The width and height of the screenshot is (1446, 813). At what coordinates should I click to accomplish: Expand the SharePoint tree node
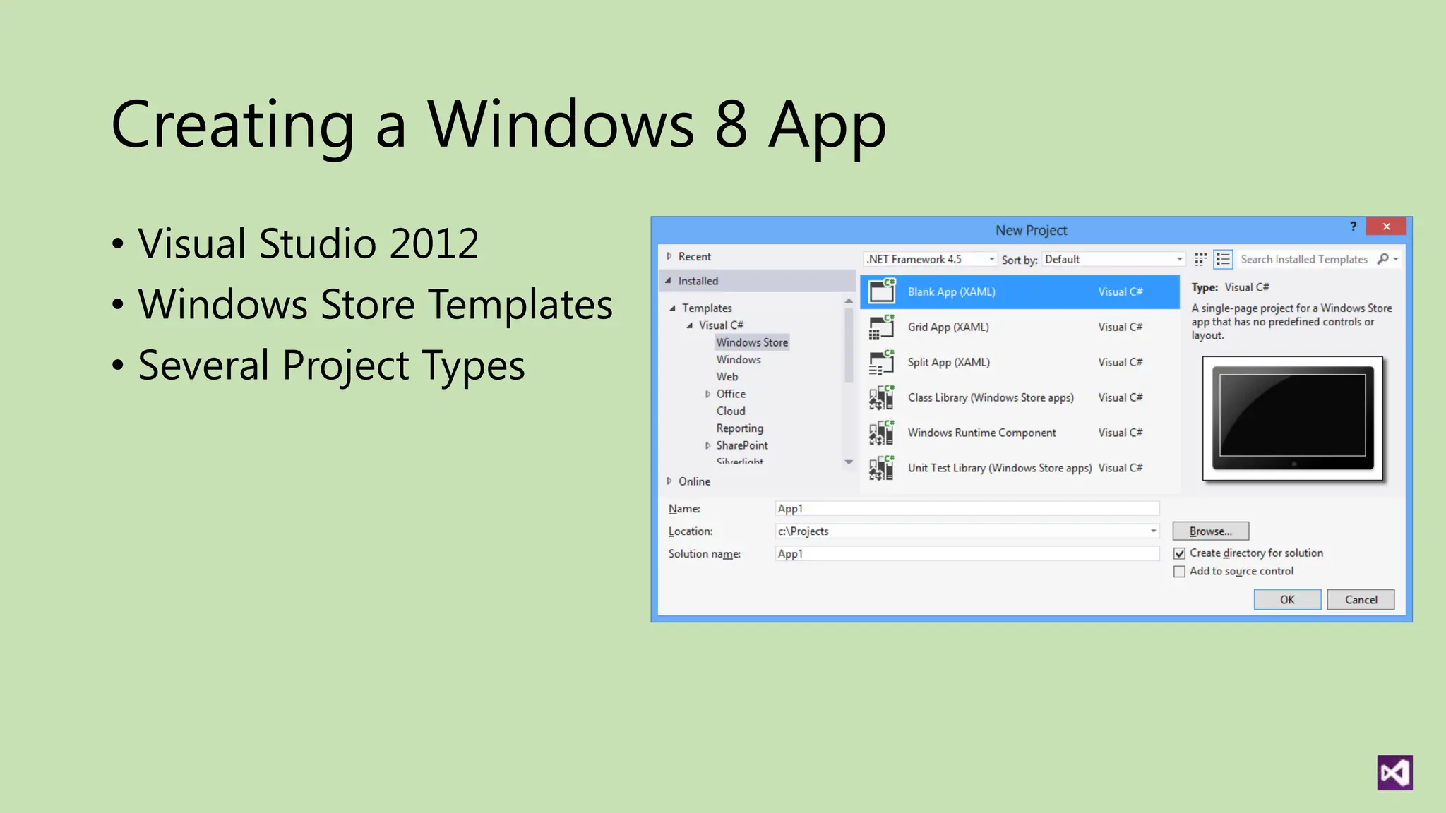(707, 445)
